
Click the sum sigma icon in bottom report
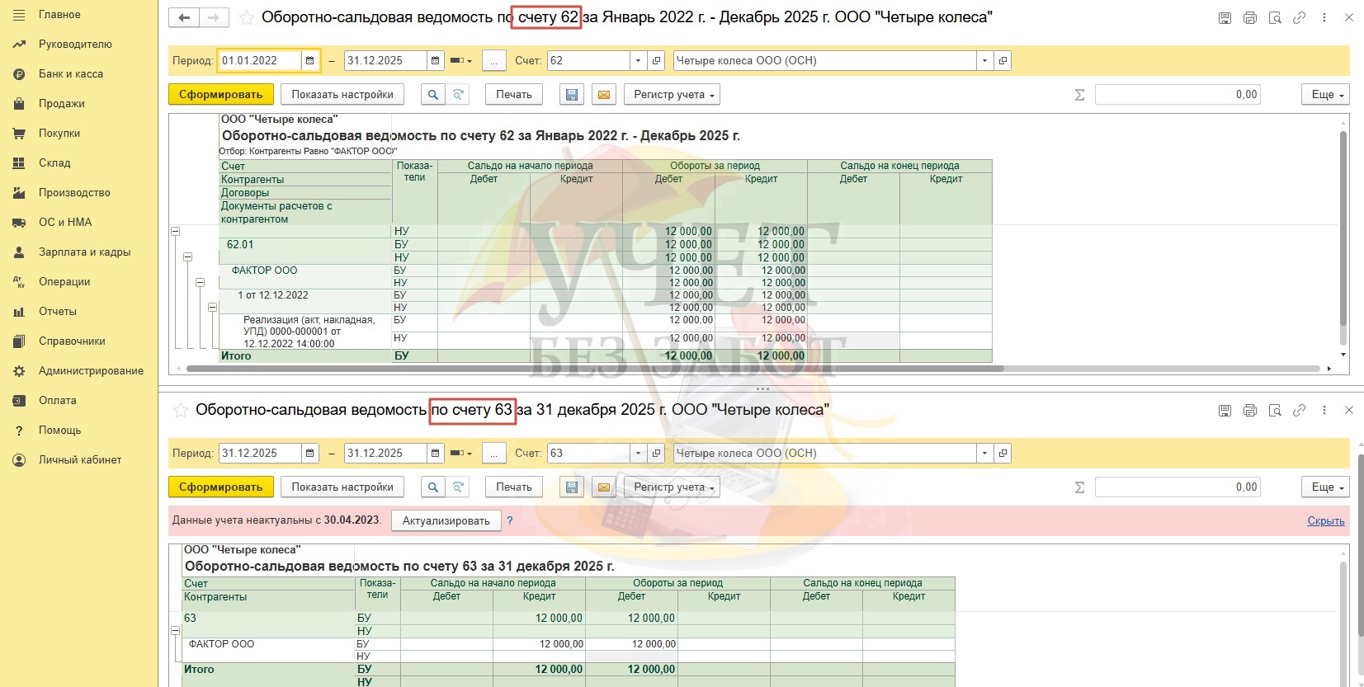click(x=1079, y=487)
